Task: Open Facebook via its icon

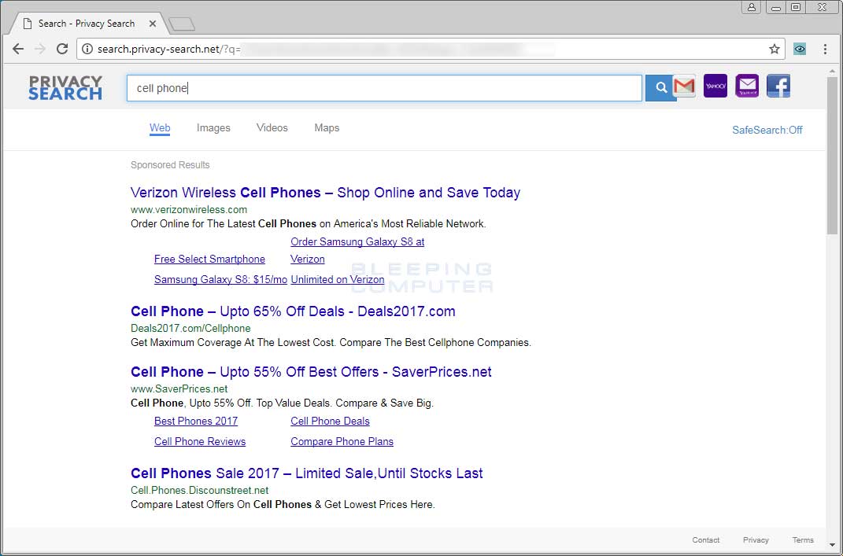Action: pos(778,86)
